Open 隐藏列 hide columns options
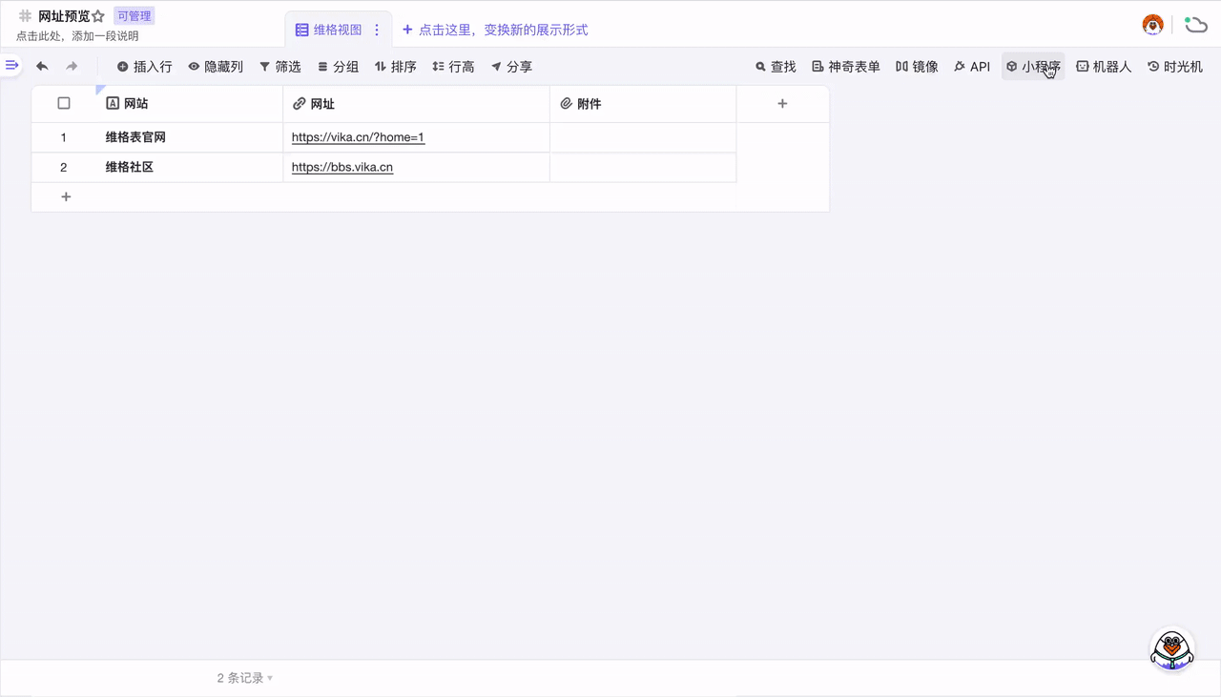The height and width of the screenshot is (697, 1221). (x=216, y=67)
